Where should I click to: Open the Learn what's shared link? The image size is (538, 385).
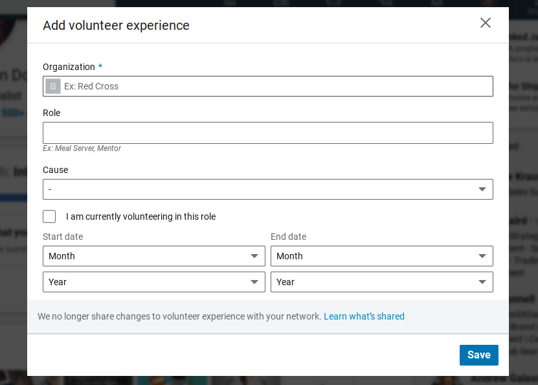tap(364, 316)
